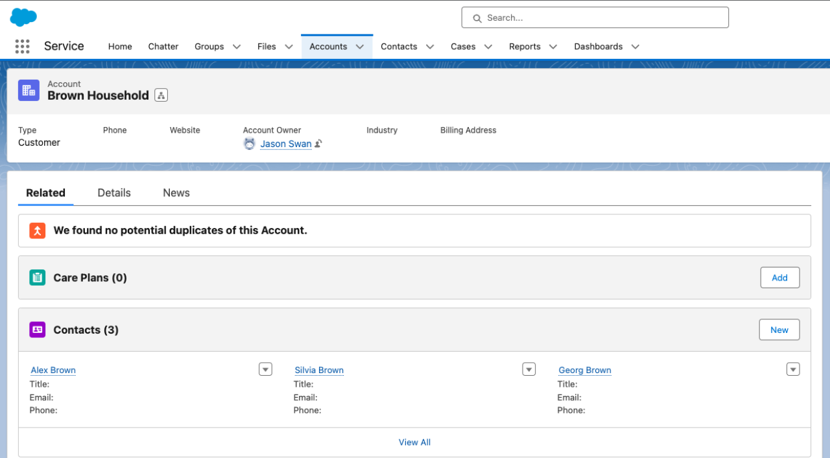Click the Billing Address field label
This screenshot has width=830, height=458.
pyautogui.click(x=468, y=130)
